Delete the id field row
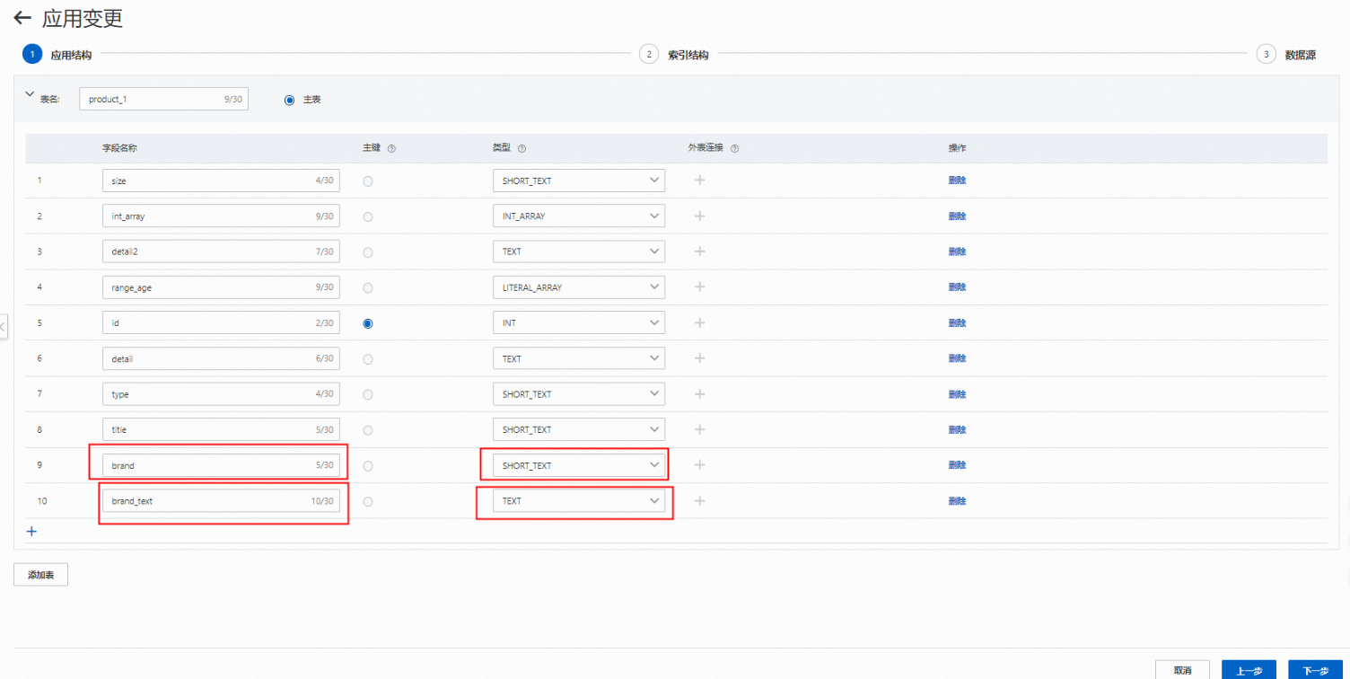This screenshot has height=679, width=1350. tap(957, 323)
